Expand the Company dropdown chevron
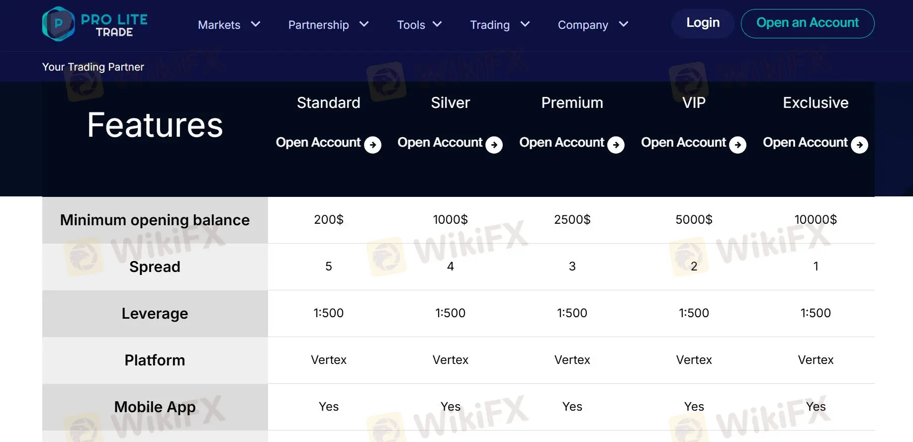This screenshot has height=442, width=913. pyautogui.click(x=624, y=24)
